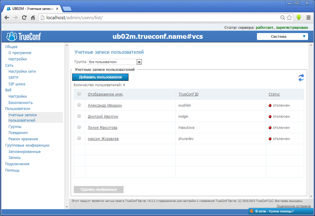Select the UB02M Учетные записи tab
Screen dimensions: 315x216
32,9
